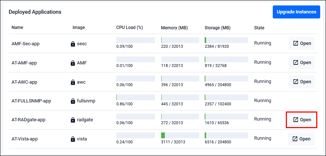326x156 pixels.
Task: Select the State column header
Action: (x=259, y=28)
